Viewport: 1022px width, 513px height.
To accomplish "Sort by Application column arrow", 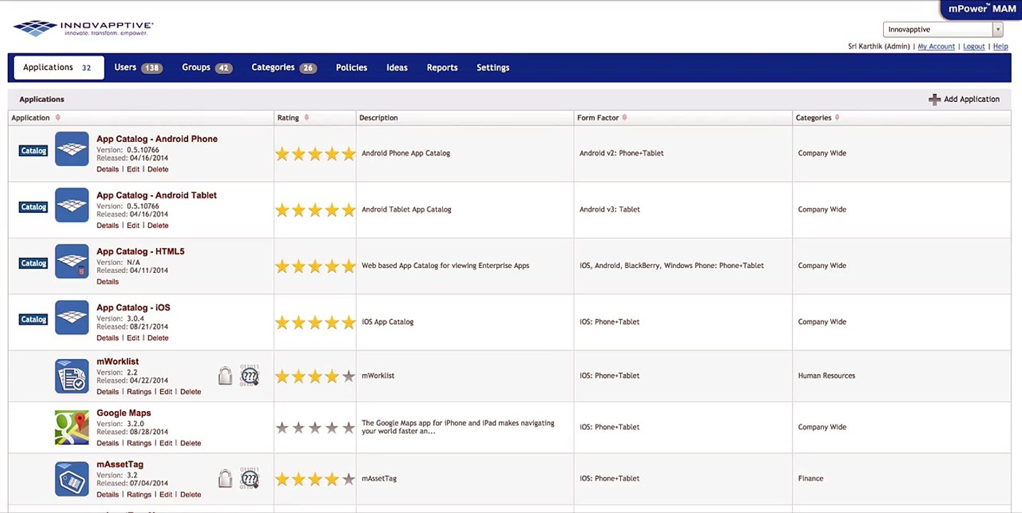I will click(x=58, y=118).
